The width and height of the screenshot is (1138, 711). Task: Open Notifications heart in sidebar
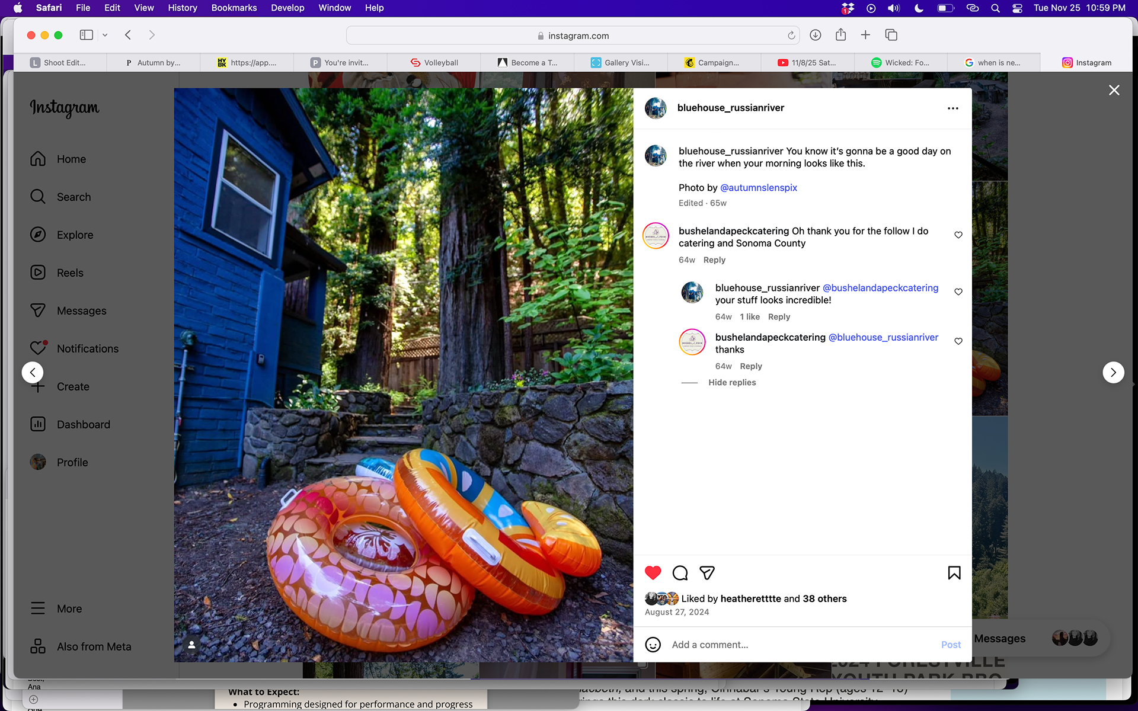point(87,349)
